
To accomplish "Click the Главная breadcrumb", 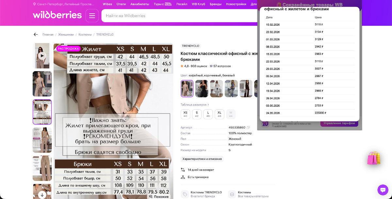I will click(x=48, y=35).
